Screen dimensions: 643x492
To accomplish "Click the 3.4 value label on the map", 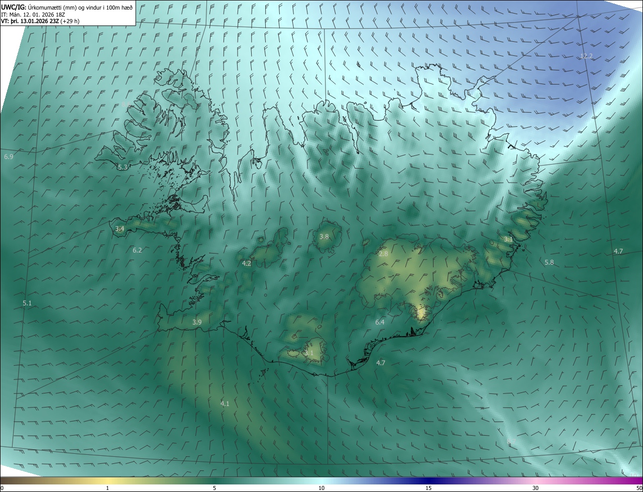I will click(120, 229).
